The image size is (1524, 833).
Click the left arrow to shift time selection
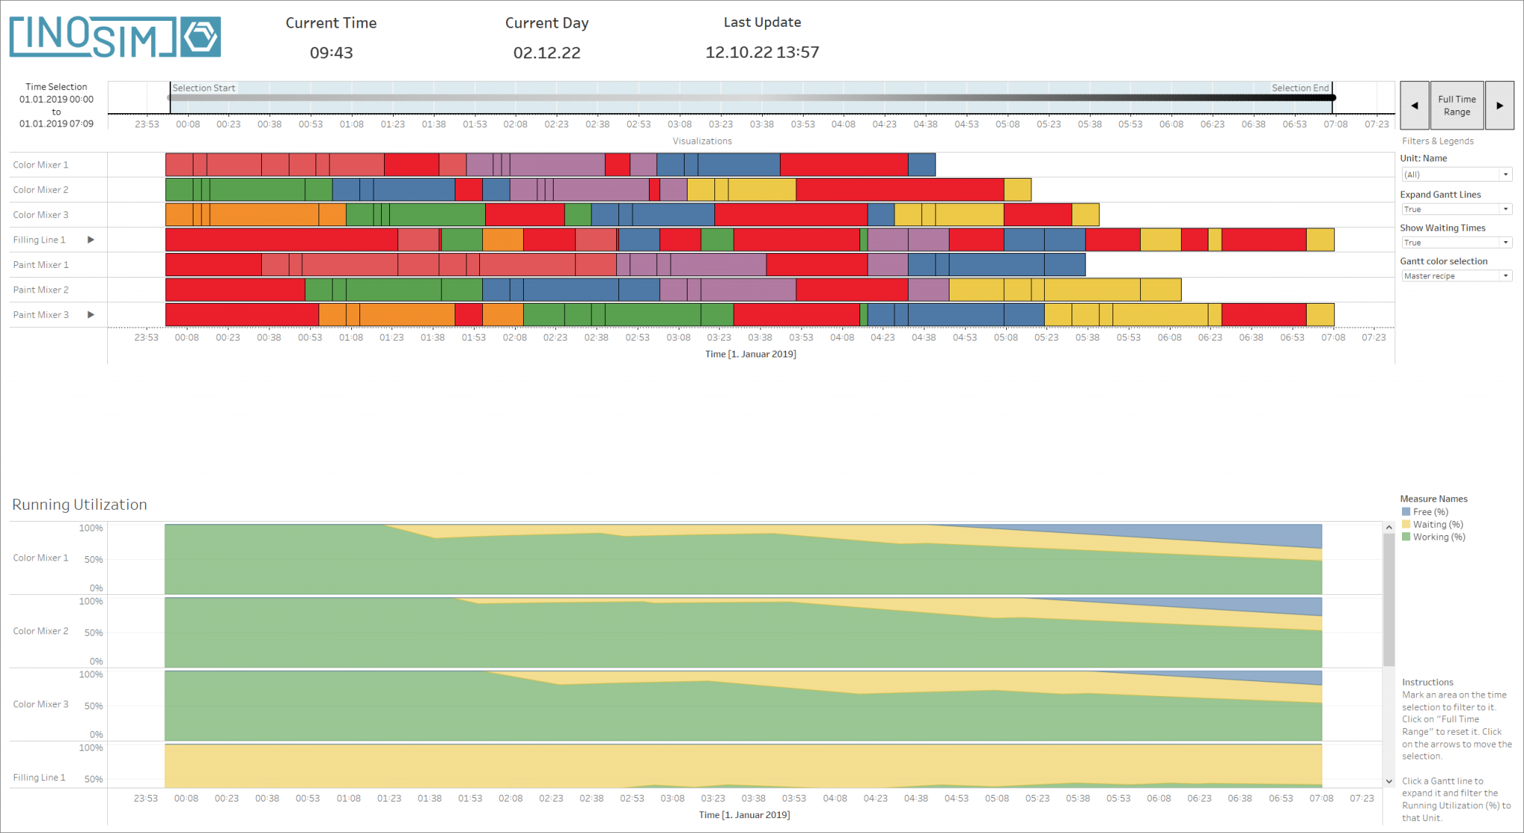tap(1415, 105)
